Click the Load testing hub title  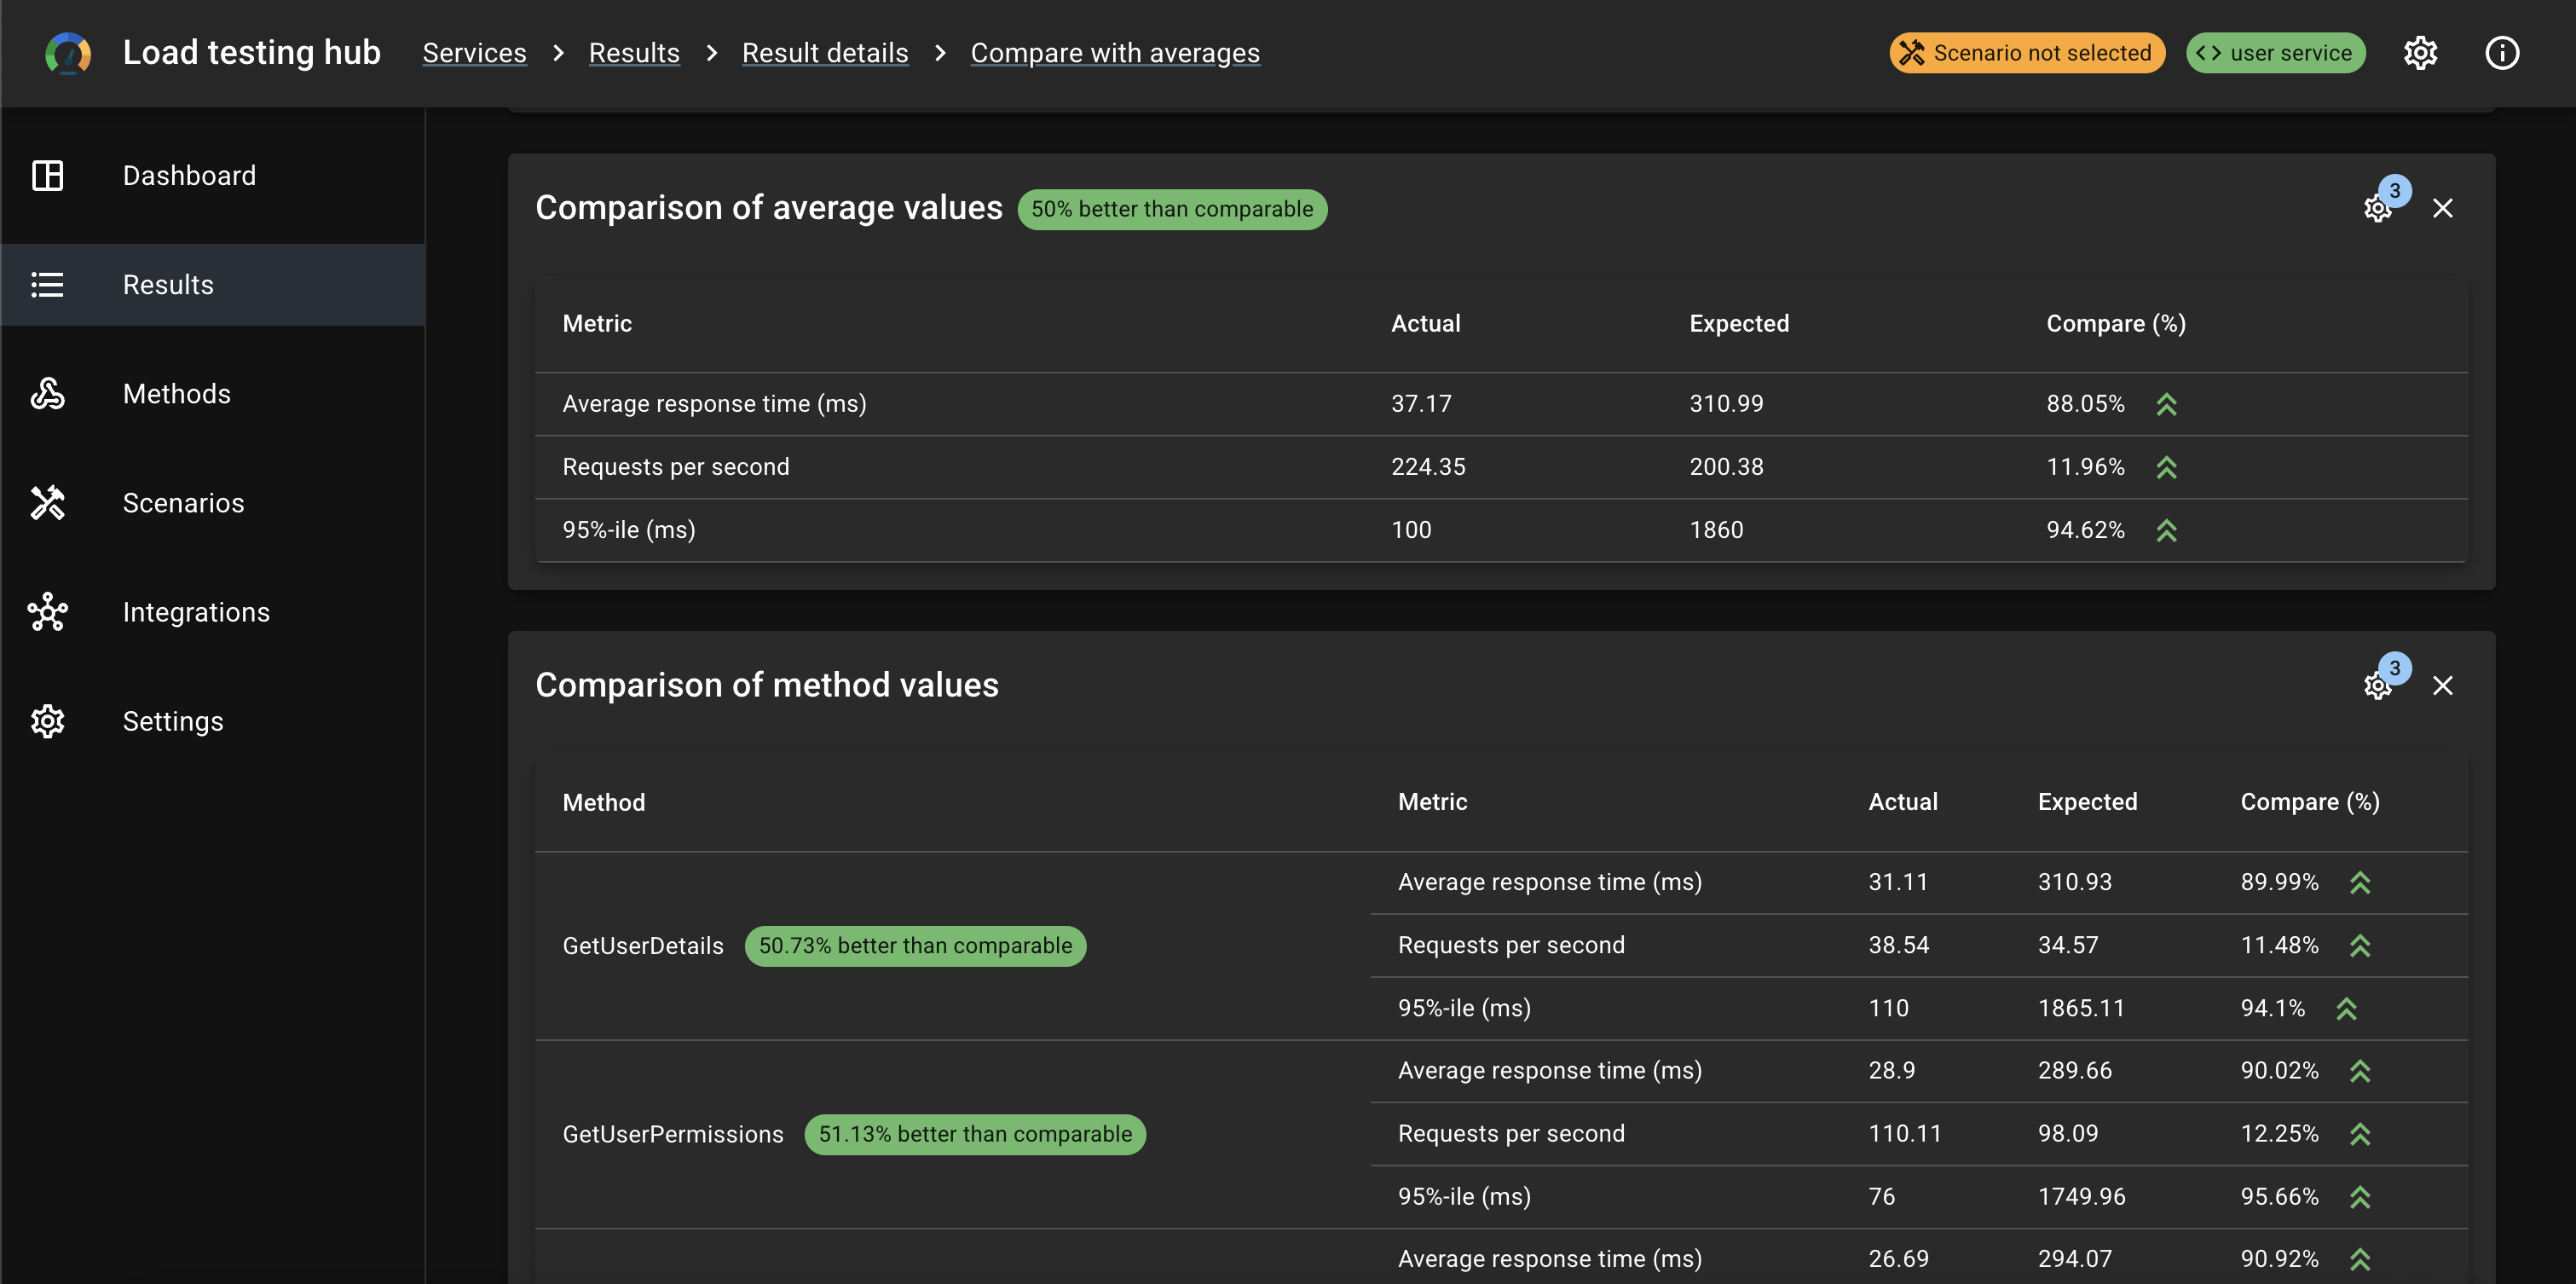pyautogui.click(x=252, y=52)
